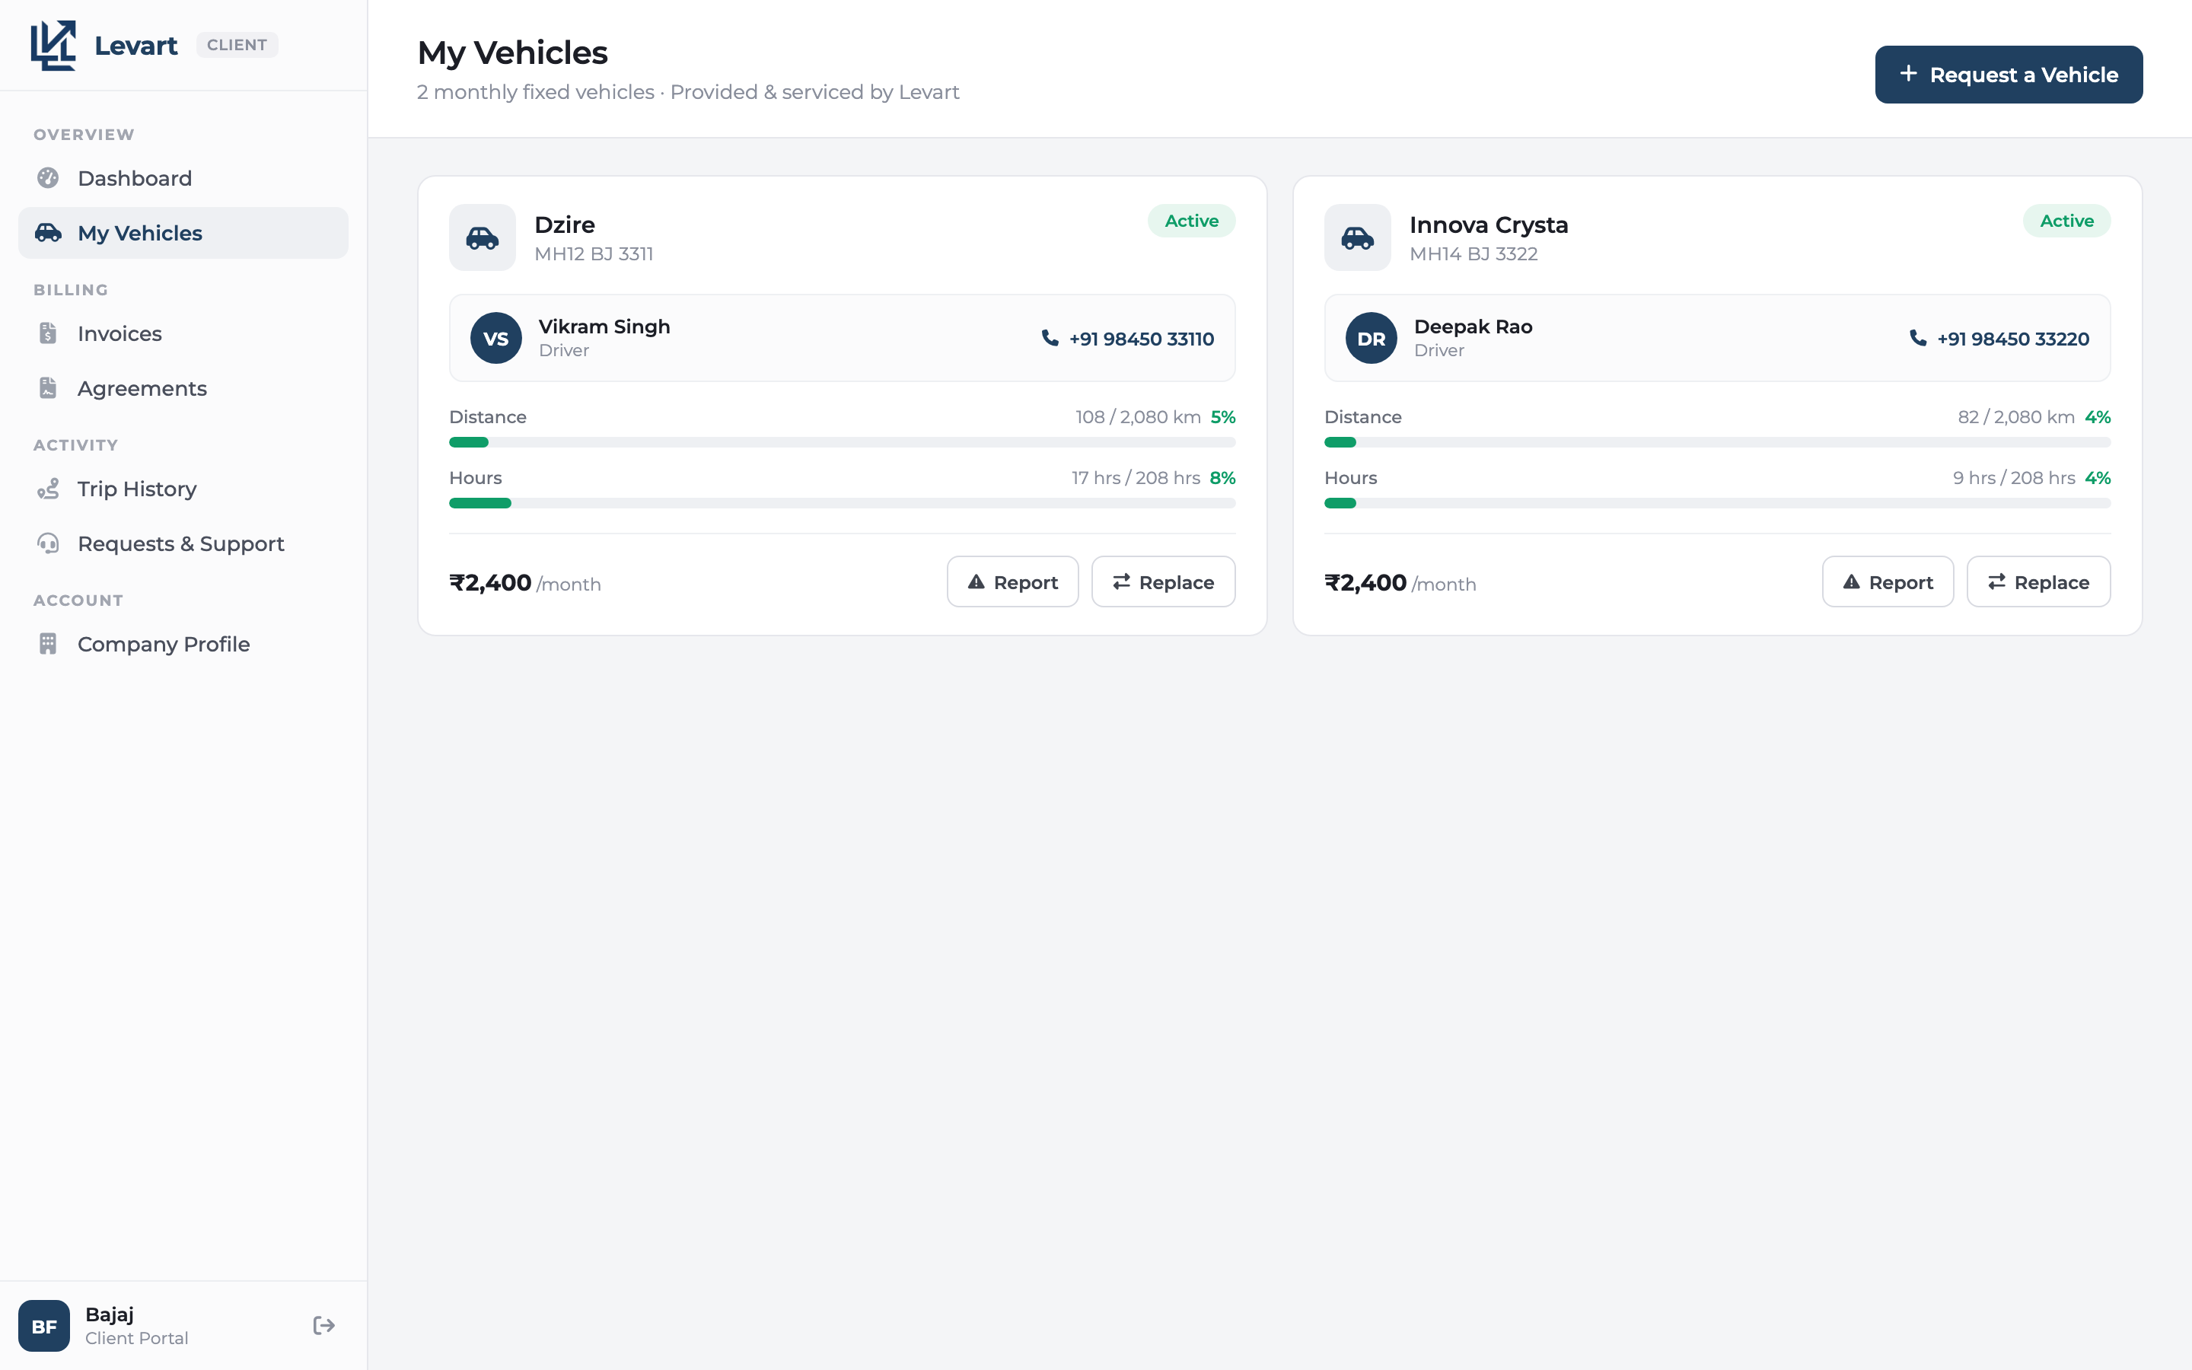This screenshot has width=2192, height=1370.
Task: Click the VS driver avatar
Action: click(x=495, y=338)
